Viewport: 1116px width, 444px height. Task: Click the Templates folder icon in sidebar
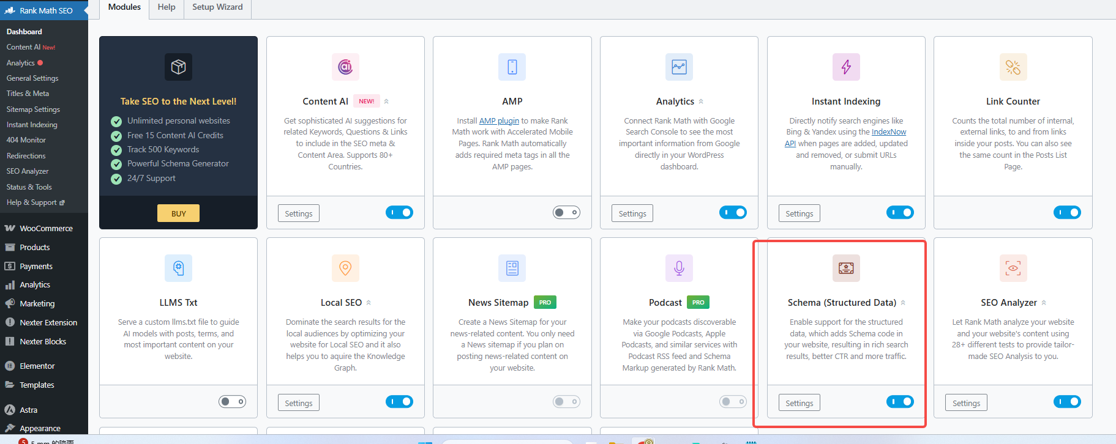pos(10,385)
